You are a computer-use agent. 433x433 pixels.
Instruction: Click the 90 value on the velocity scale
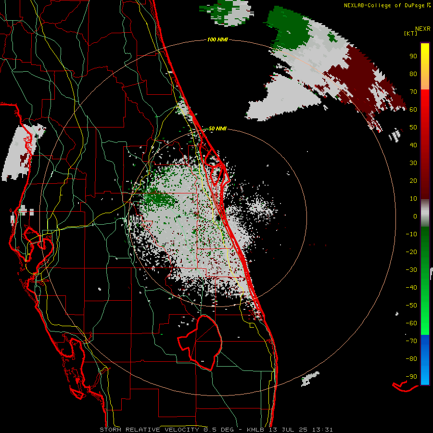413,56
